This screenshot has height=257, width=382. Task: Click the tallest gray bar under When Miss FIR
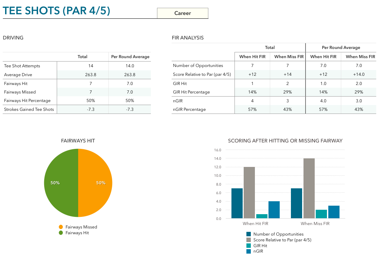309,188
